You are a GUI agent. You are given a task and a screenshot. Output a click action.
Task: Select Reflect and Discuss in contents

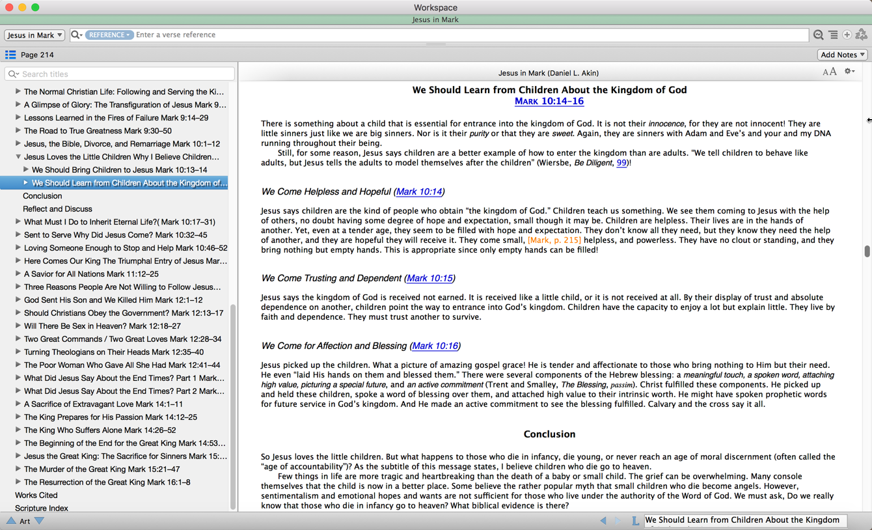(x=57, y=209)
